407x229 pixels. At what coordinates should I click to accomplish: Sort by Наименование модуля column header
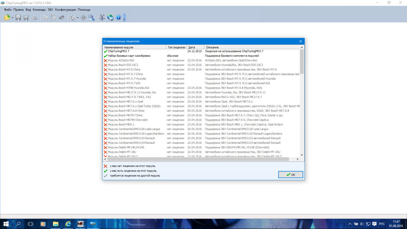pos(134,47)
